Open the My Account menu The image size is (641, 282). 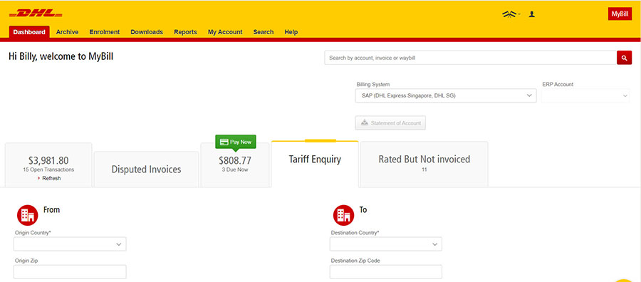(225, 32)
